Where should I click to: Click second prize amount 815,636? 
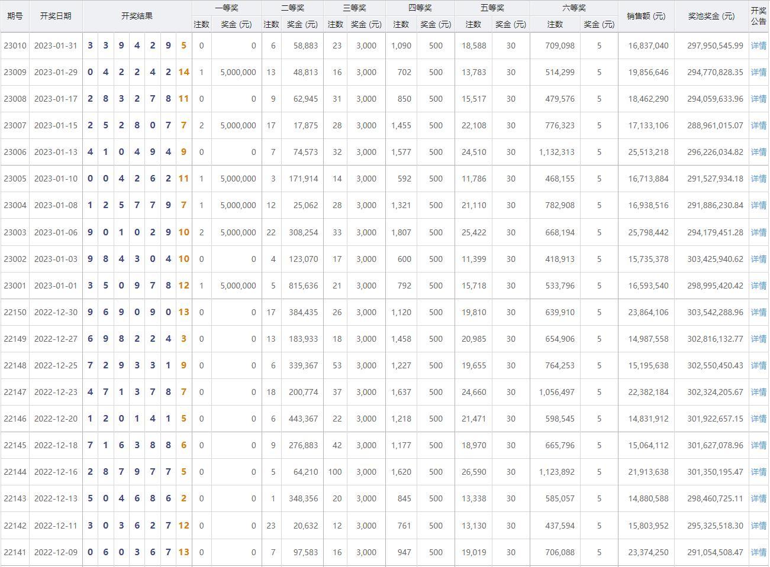click(304, 286)
